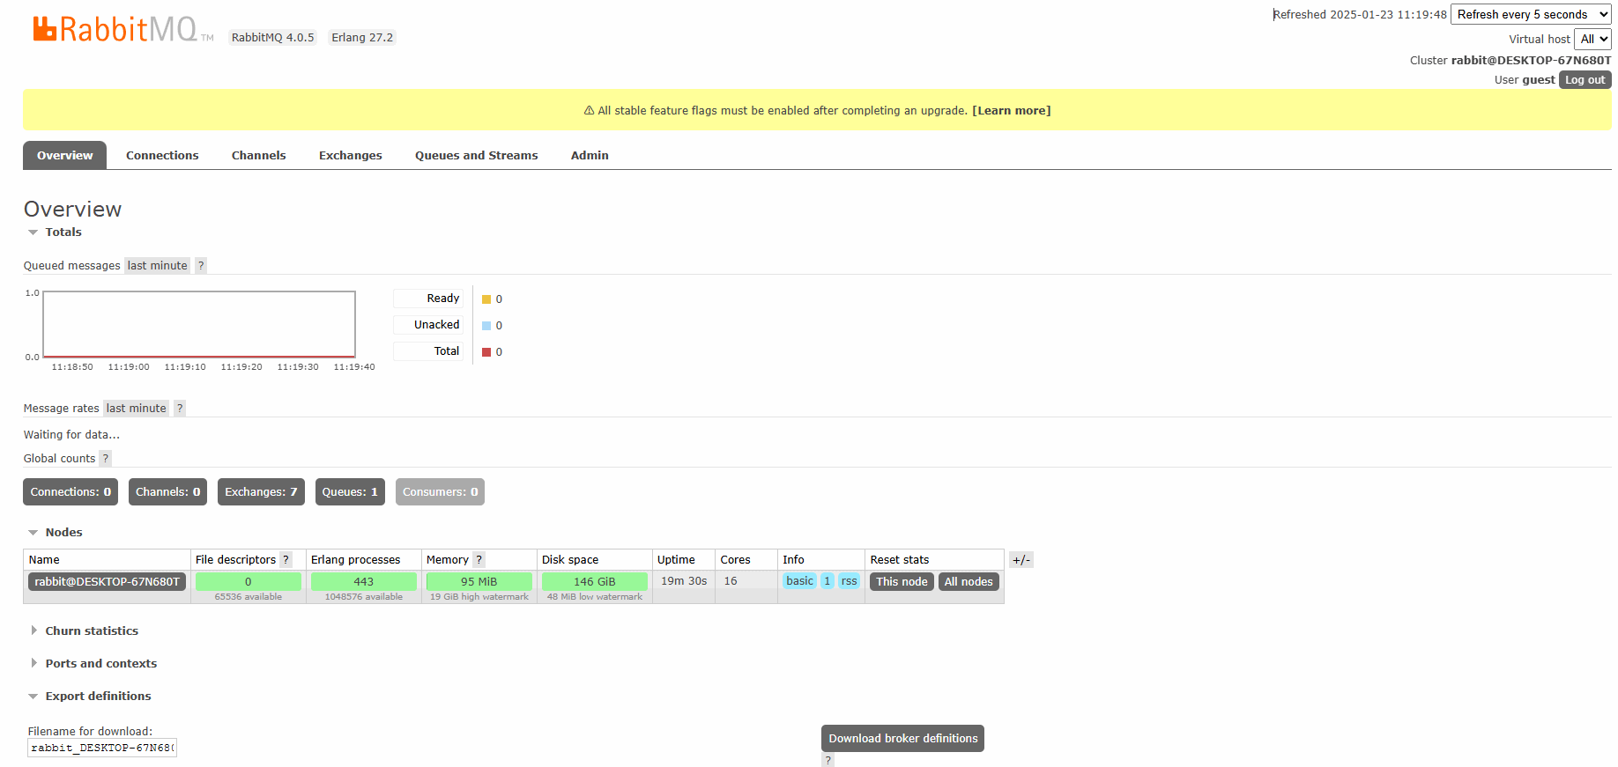Open the Global counts help question mark
The width and height of the screenshot is (1618, 767).
[106, 458]
